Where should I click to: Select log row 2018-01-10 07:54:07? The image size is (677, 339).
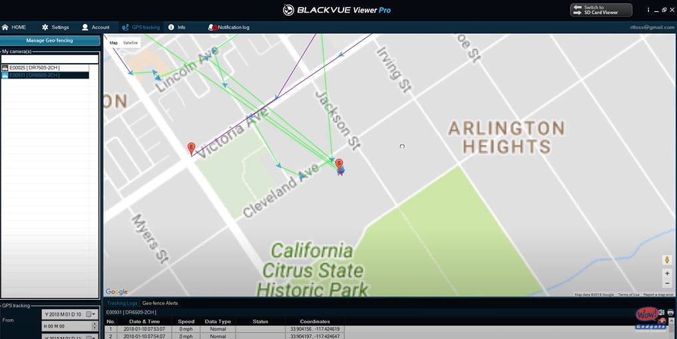[x=224, y=336]
